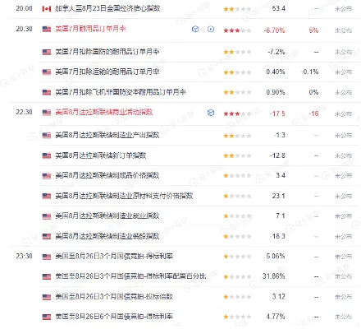Click the US flag beside 达拉斯联储制造业产出指数
This screenshot has width=361, height=329.
(47, 136)
